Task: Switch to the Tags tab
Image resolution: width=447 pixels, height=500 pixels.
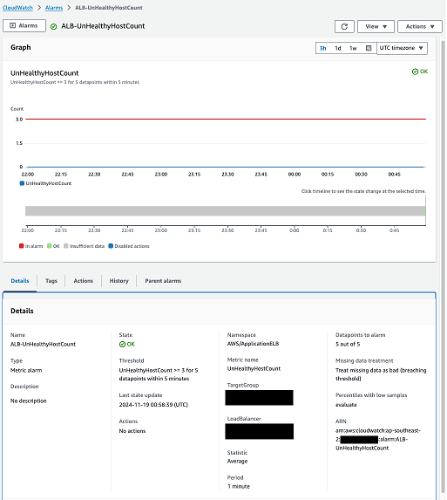Action: [51, 281]
